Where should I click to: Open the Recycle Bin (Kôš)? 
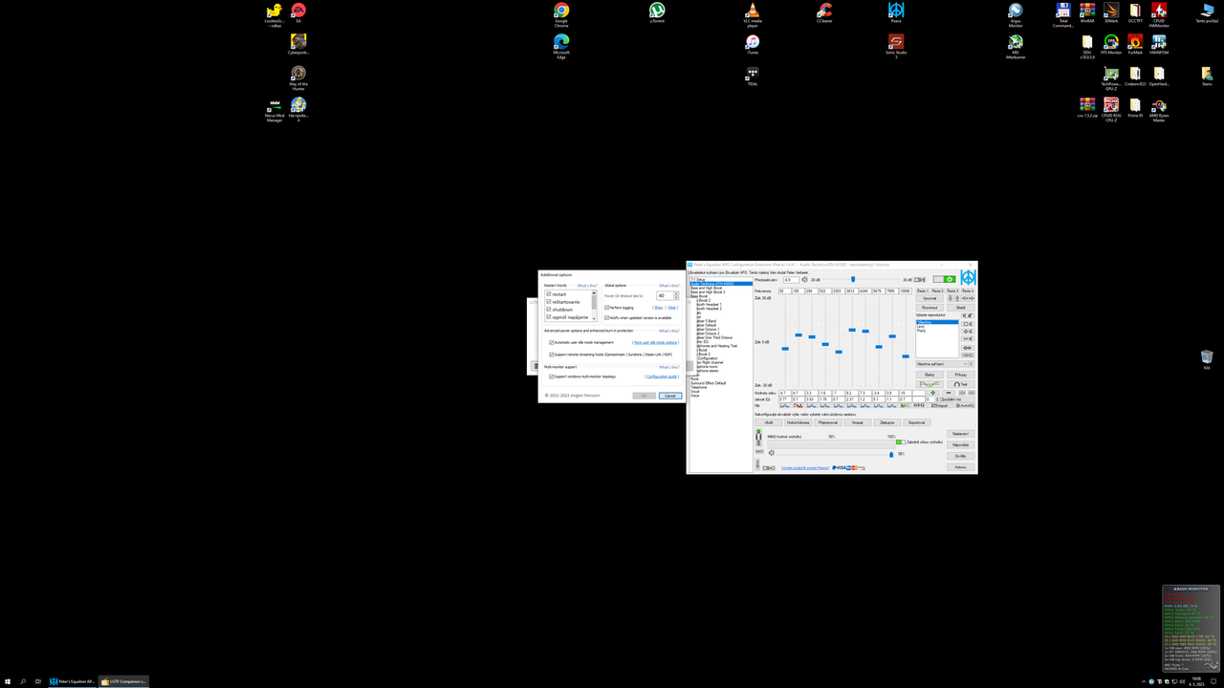point(1207,359)
